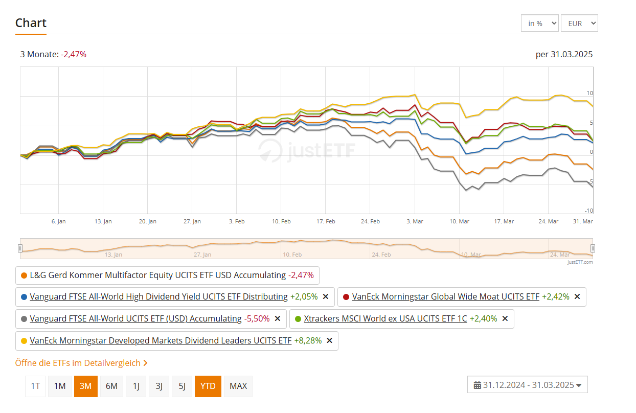Open Xtrackers MSCI World ex USA link
The image size is (636, 413).
point(385,318)
